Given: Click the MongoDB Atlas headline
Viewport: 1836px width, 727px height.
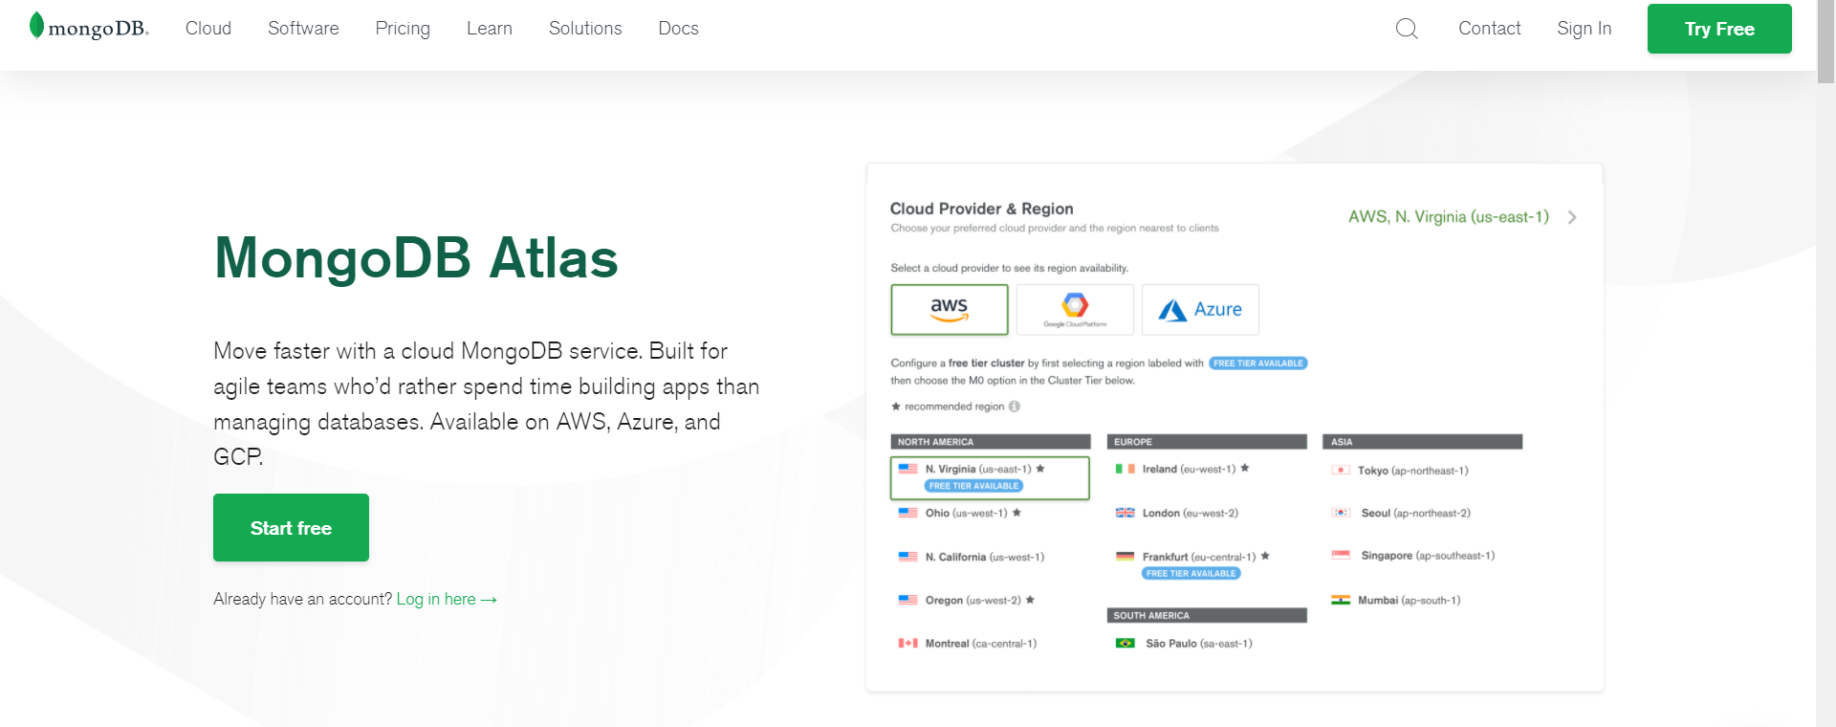Looking at the screenshot, I should click(416, 258).
